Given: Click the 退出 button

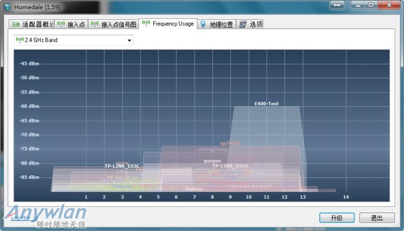Looking at the screenshot, I should 377,218.
